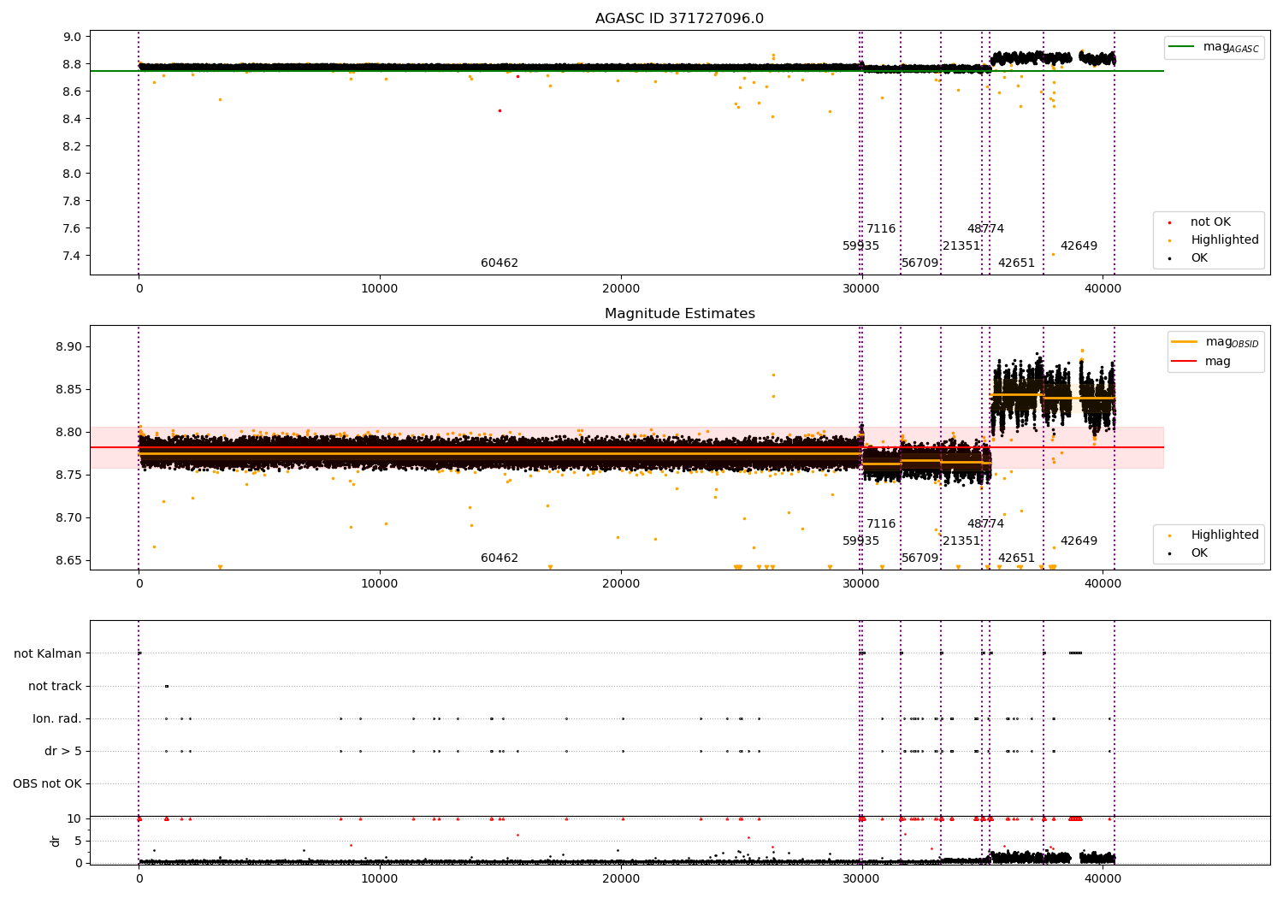
Task: Click the 40000 x-tick label under bottom plot
Action: [x=1103, y=879]
